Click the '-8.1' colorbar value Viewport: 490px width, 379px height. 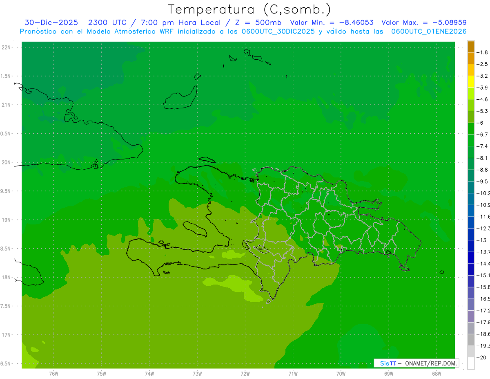(483, 158)
